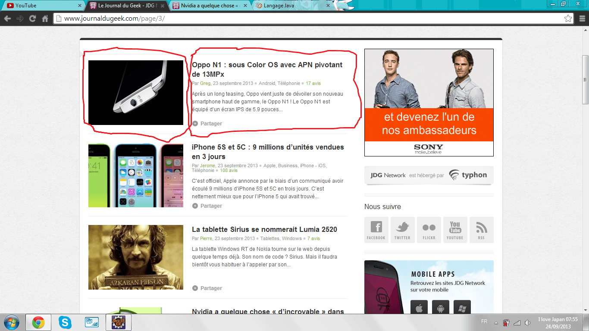Open the Nvidia article headline at page bottom

268,312
